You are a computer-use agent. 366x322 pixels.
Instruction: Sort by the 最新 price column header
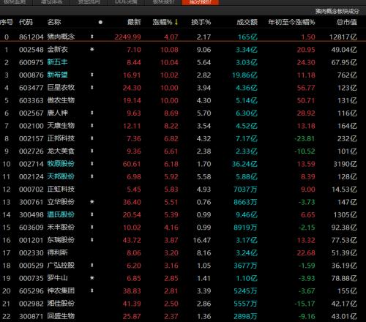[x=134, y=22]
